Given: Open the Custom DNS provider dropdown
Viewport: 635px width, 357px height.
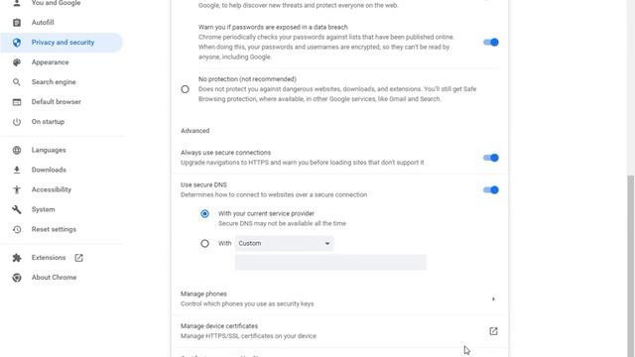Looking at the screenshot, I should 284,243.
